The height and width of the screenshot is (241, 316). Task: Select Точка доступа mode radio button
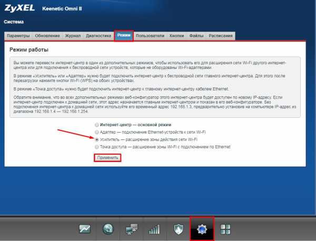tap(97, 147)
